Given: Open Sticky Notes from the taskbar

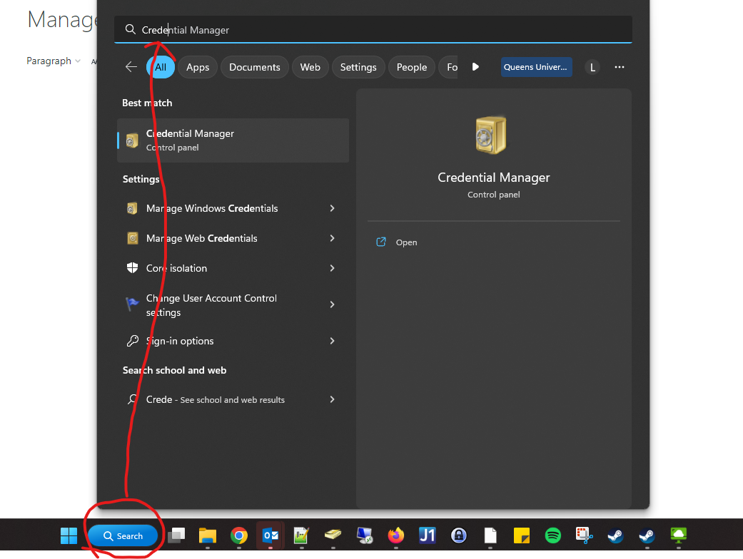Looking at the screenshot, I should (x=521, y=535).
